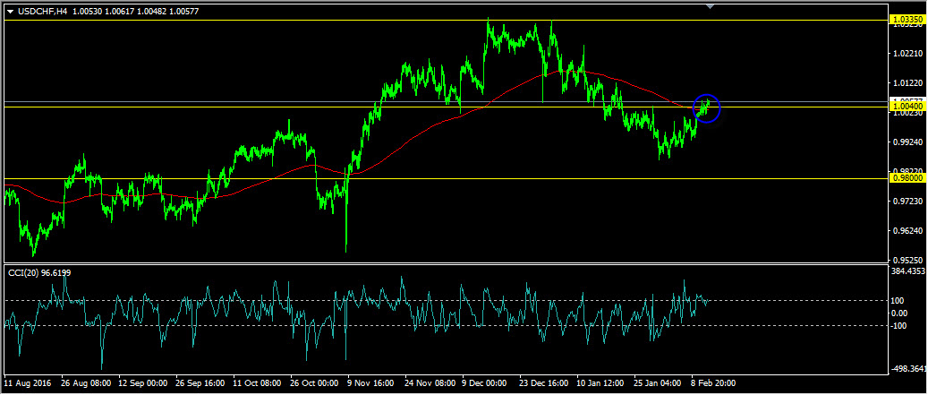The height and width of the screenshot is (395, 928).
Task: Click the 26 Oct 00:00 time label
Action: pos(314,383)
